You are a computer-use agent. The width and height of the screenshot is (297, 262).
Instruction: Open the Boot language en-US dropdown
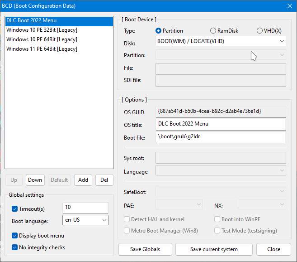tap(85, 220)
